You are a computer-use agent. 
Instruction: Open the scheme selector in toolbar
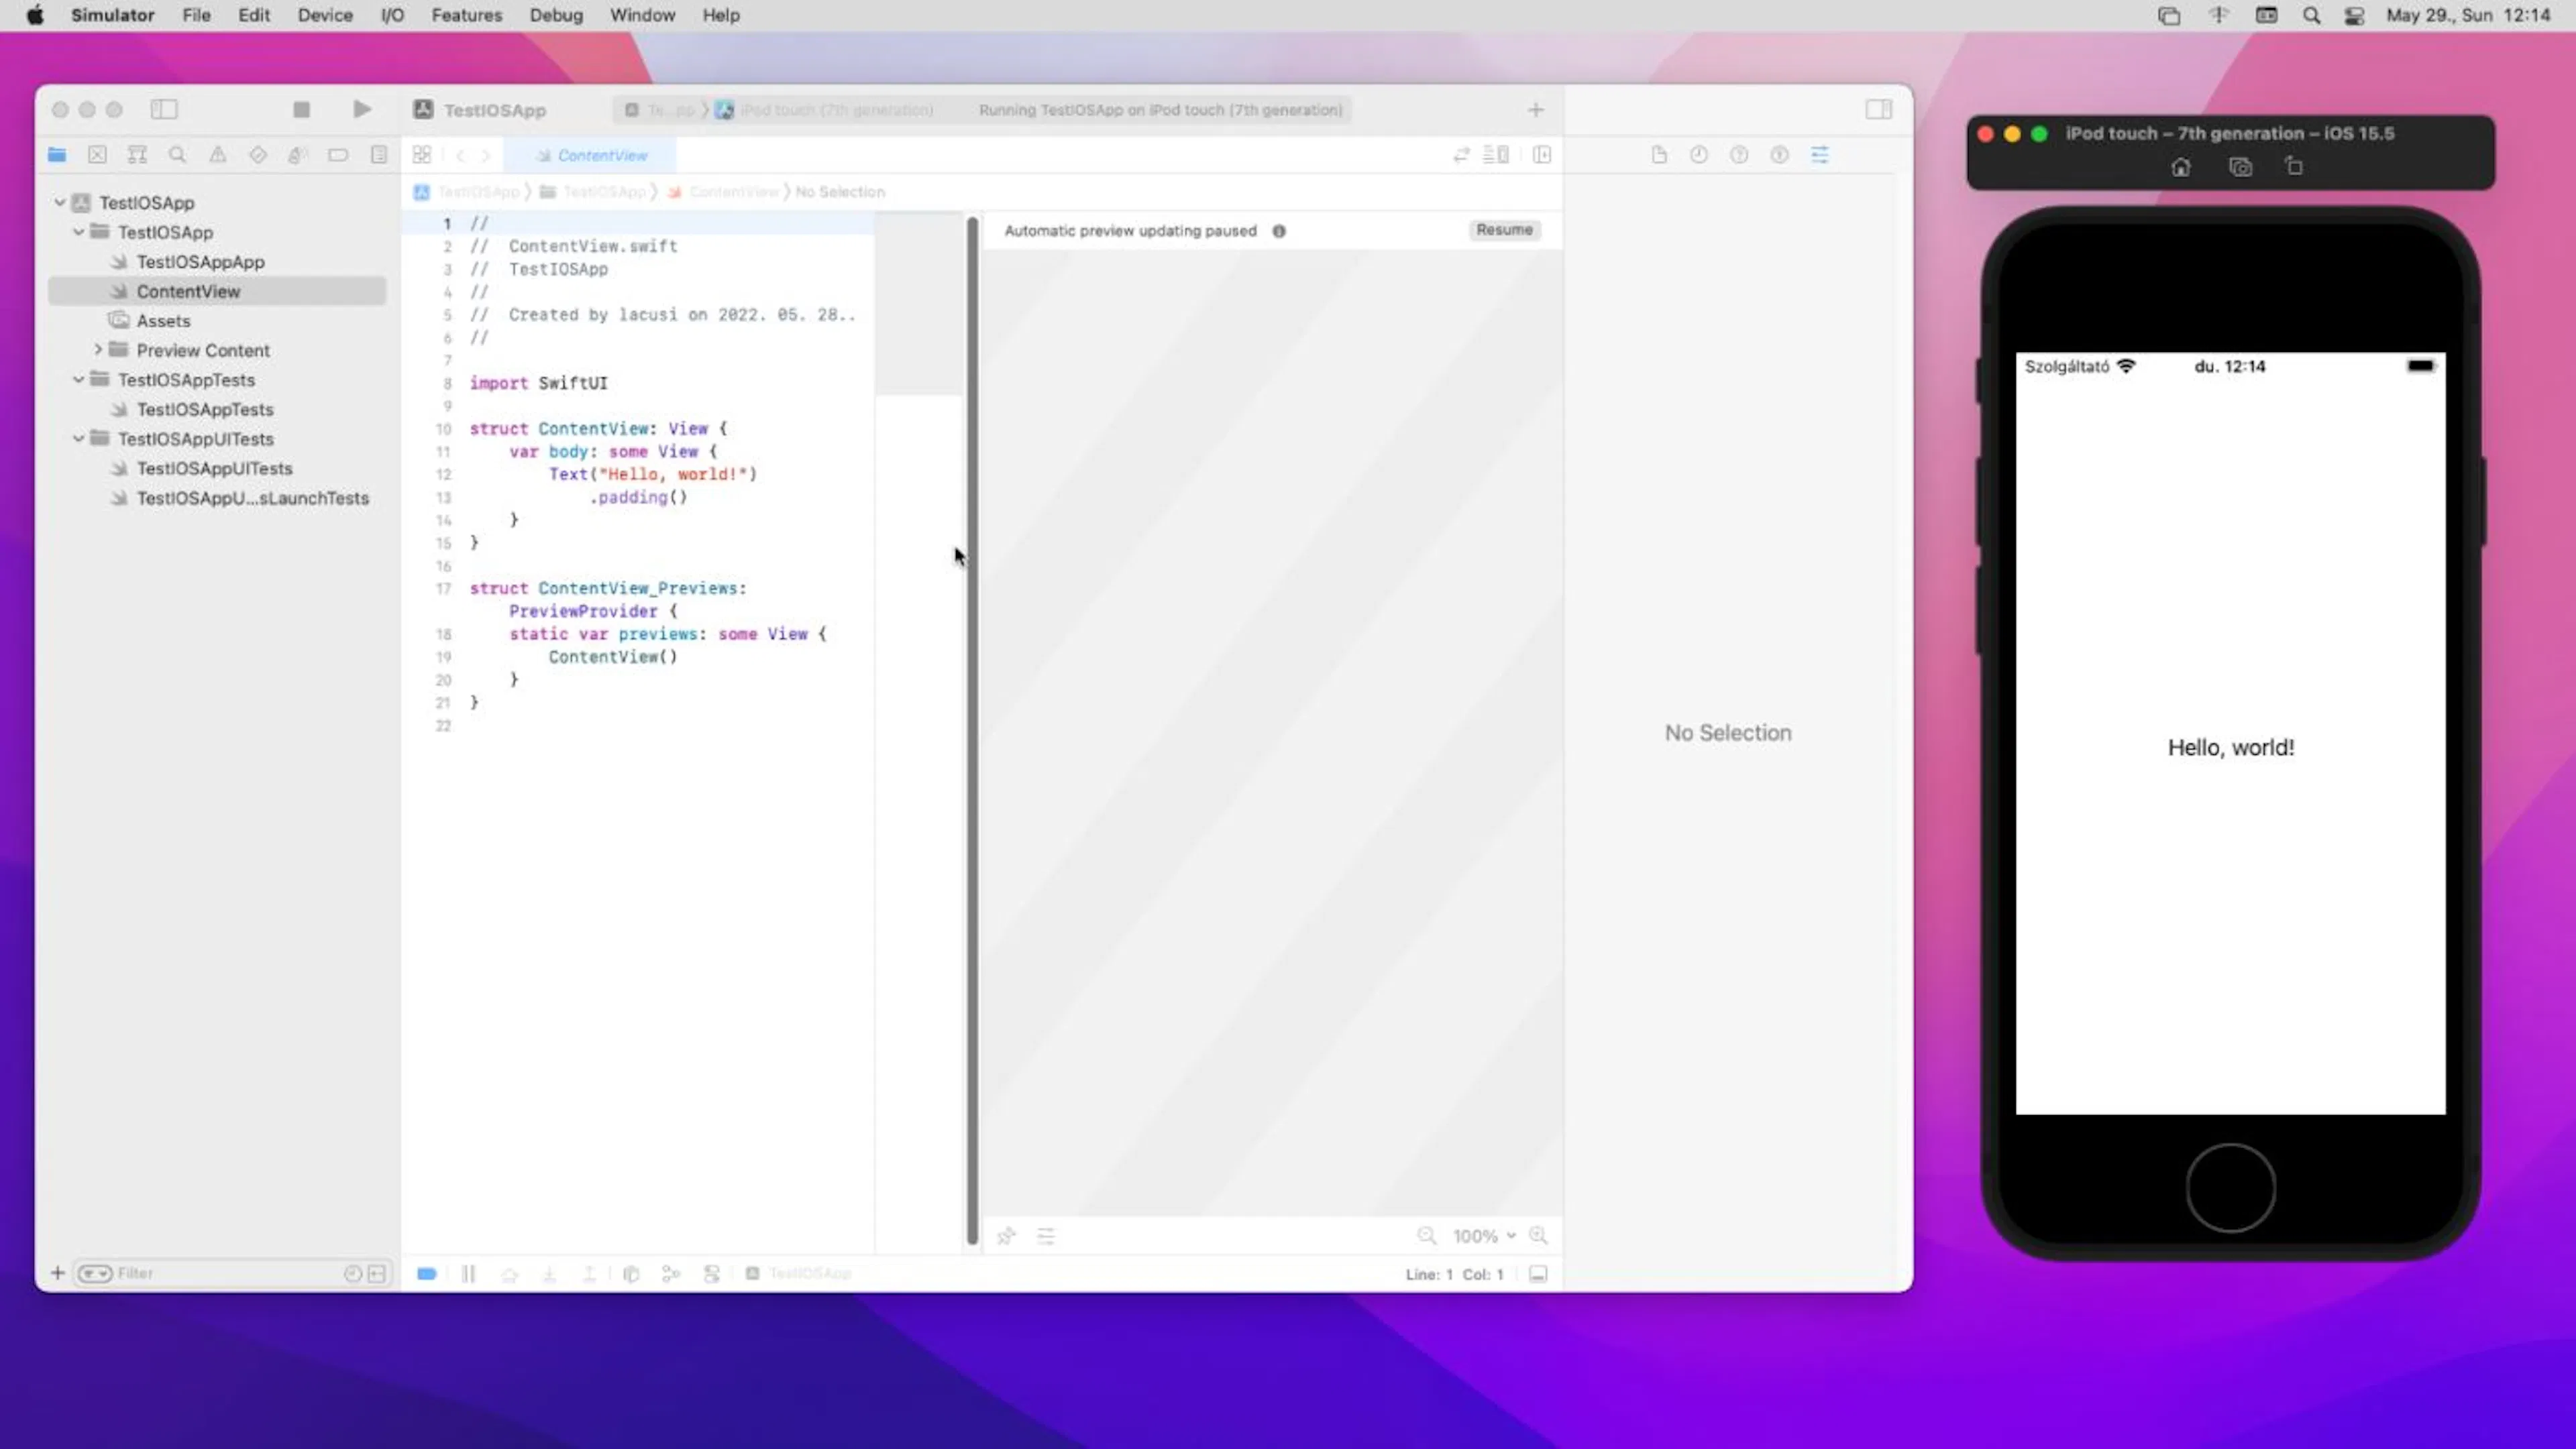coord(660,110)
